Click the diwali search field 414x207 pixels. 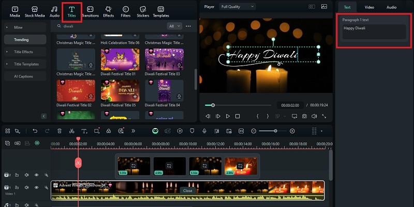point(111,26)
